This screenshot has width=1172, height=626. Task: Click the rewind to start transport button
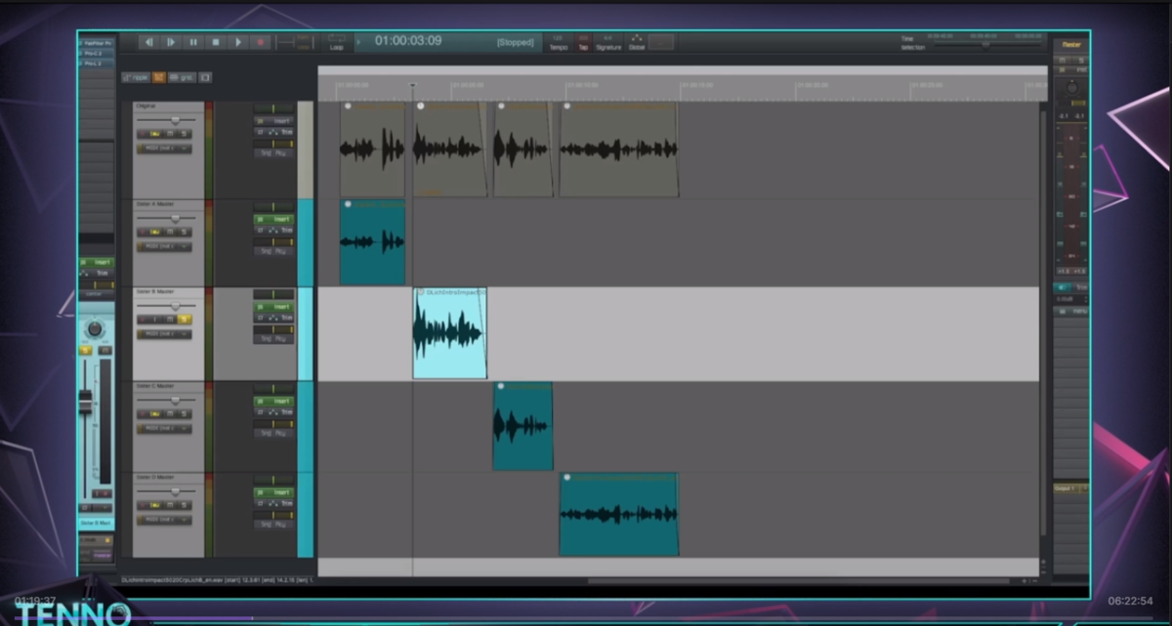148,42
